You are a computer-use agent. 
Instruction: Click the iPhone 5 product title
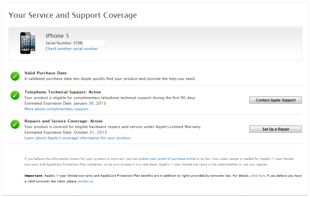pyautogui.click(x=57, y=36)
